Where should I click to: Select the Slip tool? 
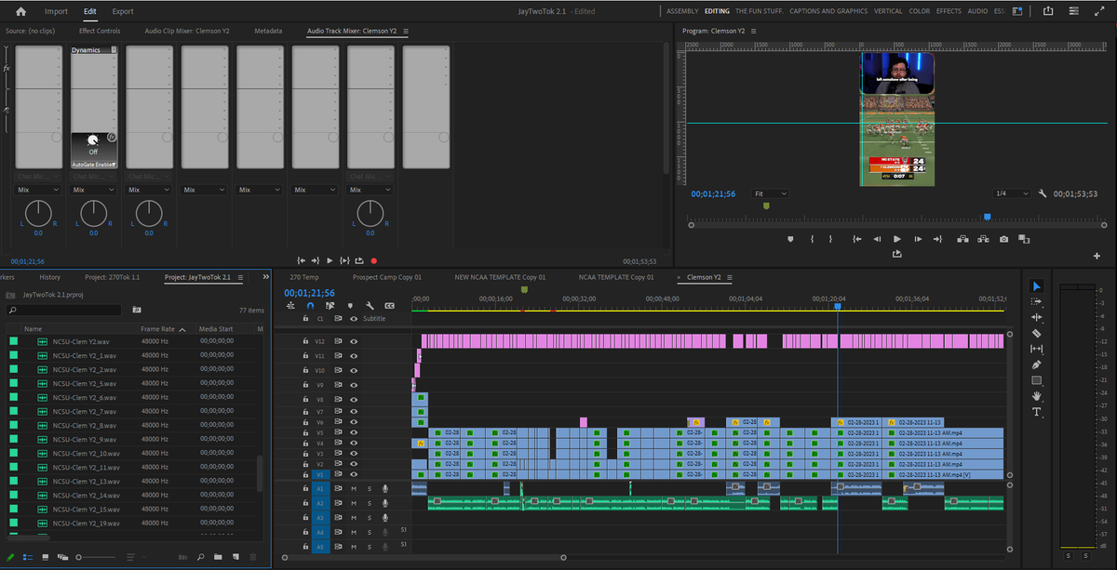click(1037, 349)
